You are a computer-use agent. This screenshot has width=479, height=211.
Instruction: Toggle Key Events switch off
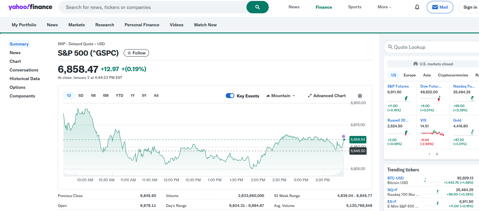point(230,96)
